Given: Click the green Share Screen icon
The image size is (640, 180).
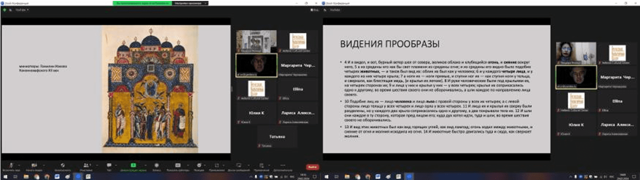Looking at the screenshot, I should (x=133, y=165).
